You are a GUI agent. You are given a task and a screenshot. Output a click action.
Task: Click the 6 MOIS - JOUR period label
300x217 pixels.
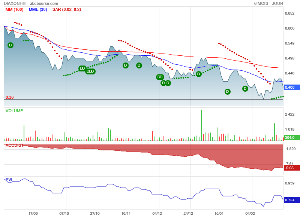click(268, 3)
